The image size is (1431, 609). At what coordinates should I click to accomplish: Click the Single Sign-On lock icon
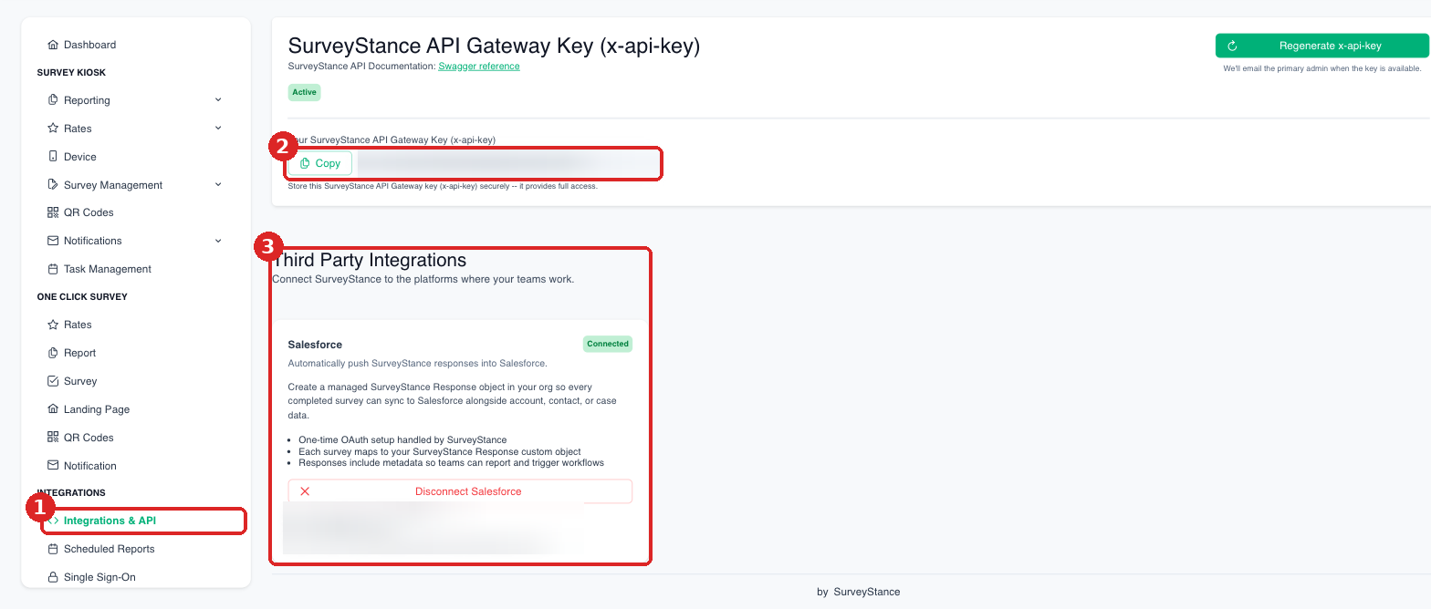click(x=53, y=577)
